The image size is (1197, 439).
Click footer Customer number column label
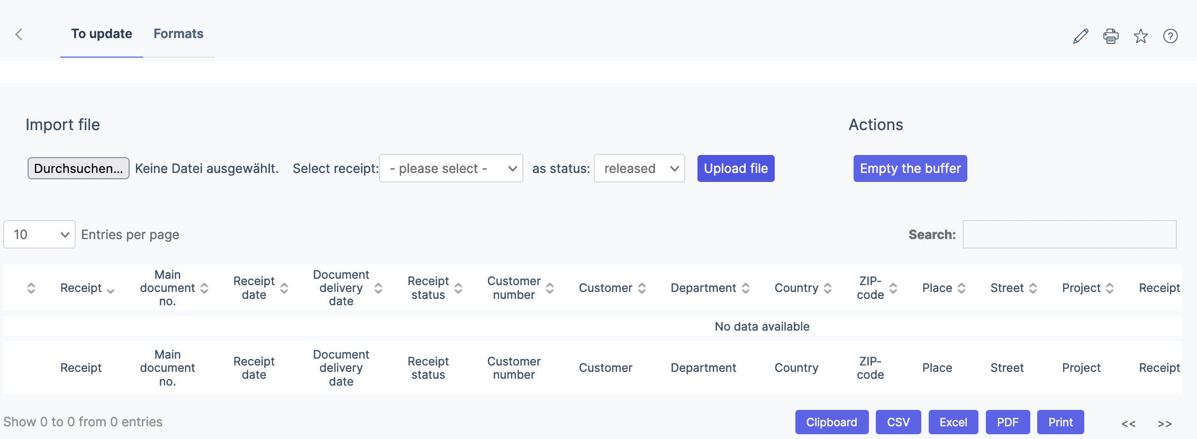point(514,368)
